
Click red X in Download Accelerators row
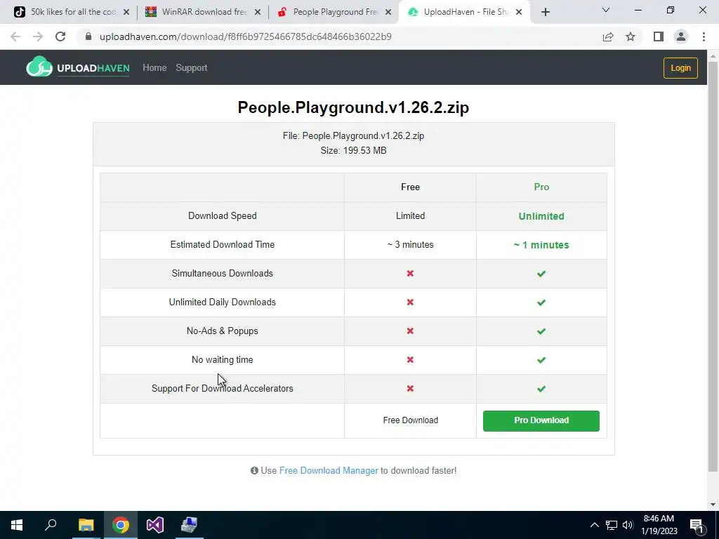(410, 388)
